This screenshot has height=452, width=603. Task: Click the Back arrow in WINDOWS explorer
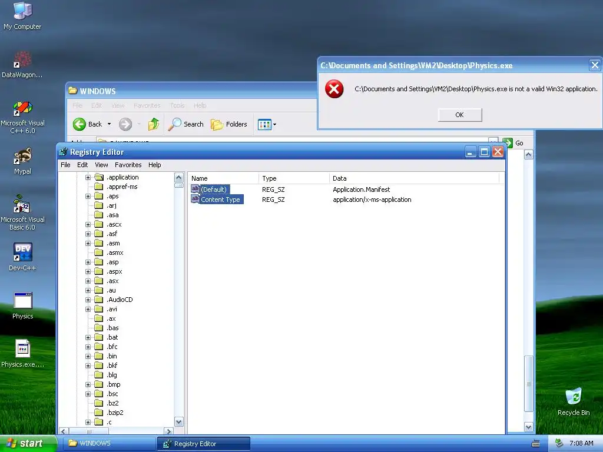[79, 124]
